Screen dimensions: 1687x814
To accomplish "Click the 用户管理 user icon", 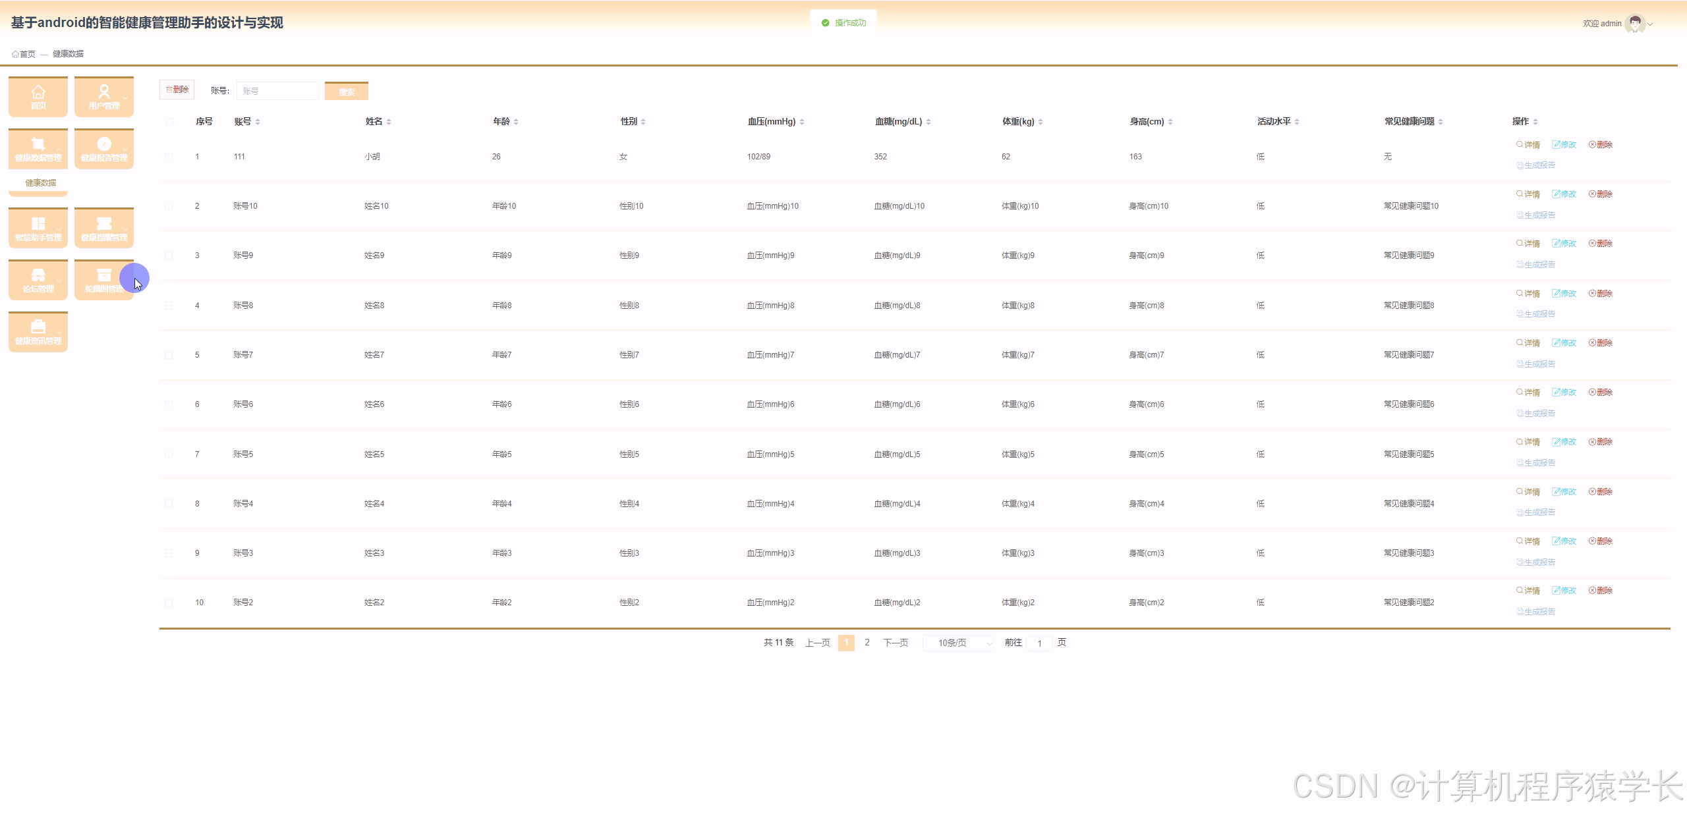I will (104, 92).
